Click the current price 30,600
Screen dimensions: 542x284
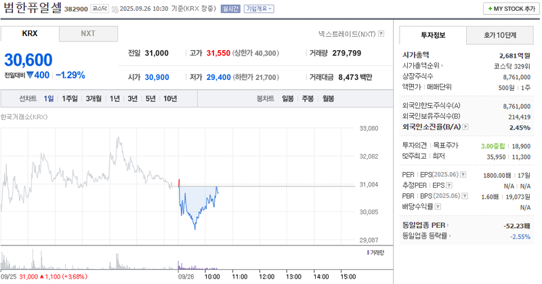[x=28, y=60]
